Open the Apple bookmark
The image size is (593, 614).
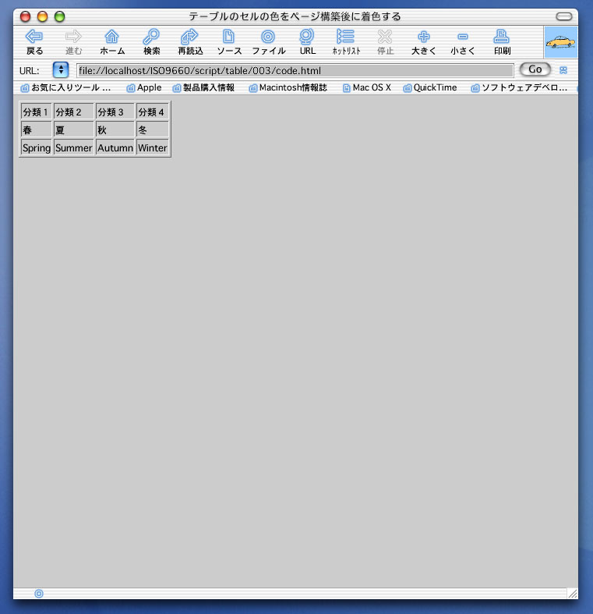[x=144, y=87]
